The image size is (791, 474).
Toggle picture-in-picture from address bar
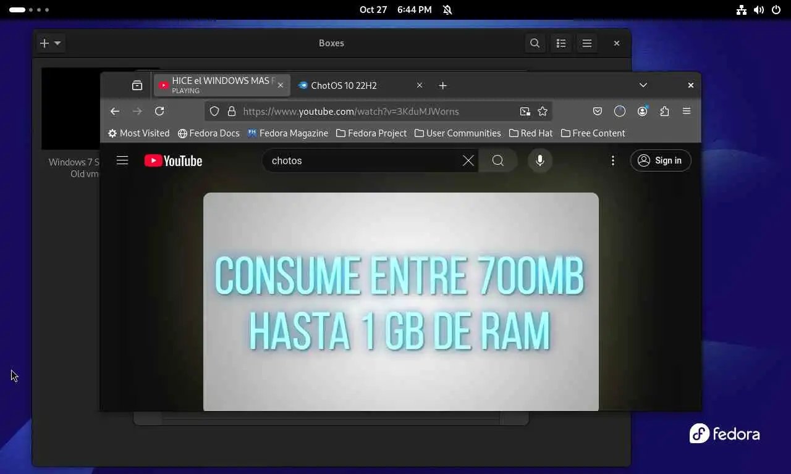525,111
